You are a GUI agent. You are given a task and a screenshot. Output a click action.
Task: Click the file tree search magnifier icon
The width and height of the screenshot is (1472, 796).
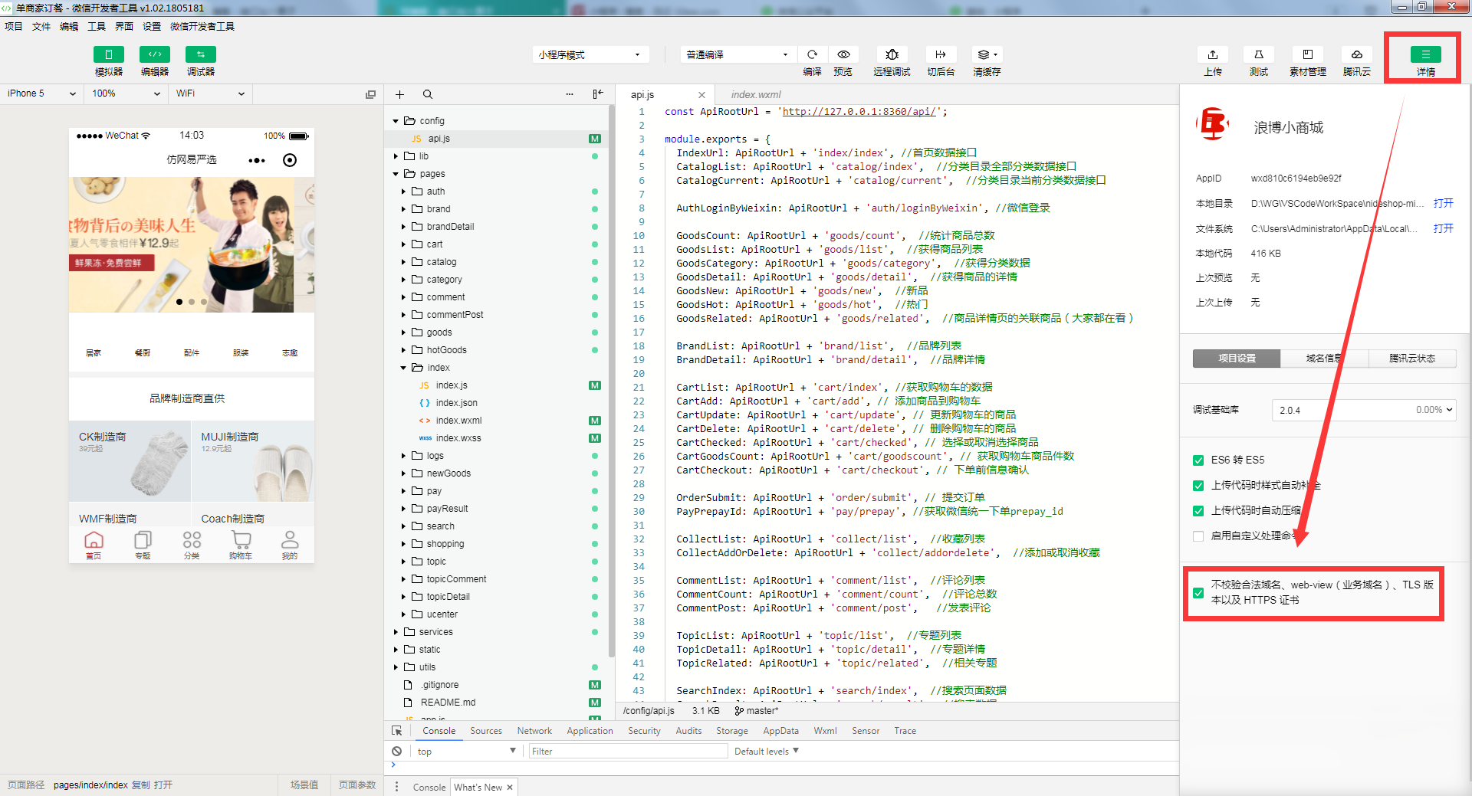pyautogui.click(x=428, y=94)
